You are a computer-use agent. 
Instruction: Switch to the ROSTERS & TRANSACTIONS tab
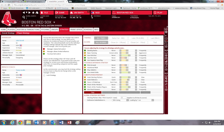[x=28, y=30]
